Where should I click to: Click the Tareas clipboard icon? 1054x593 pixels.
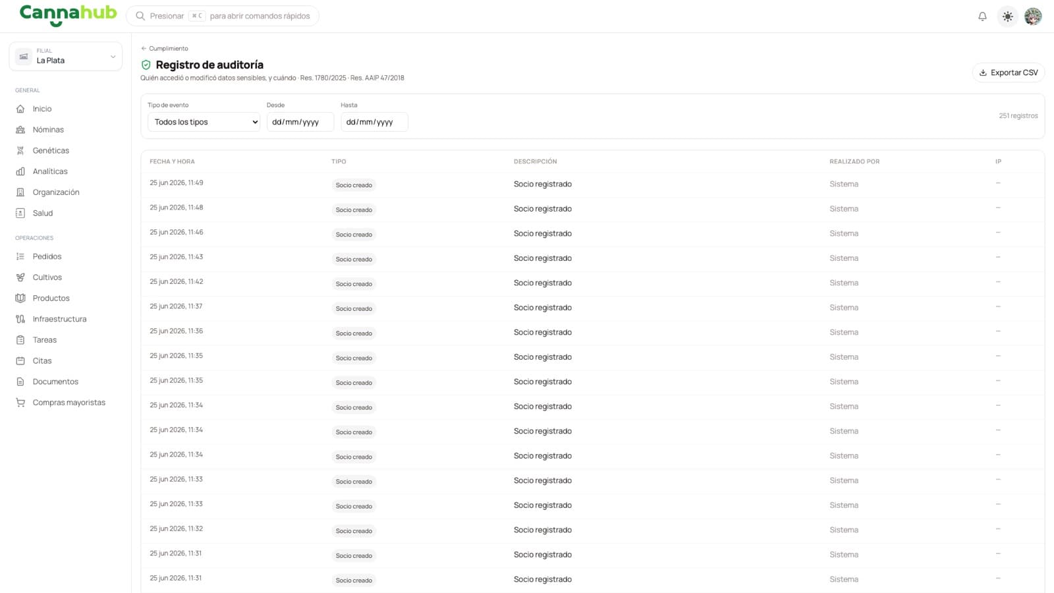(x=20, y=340)
